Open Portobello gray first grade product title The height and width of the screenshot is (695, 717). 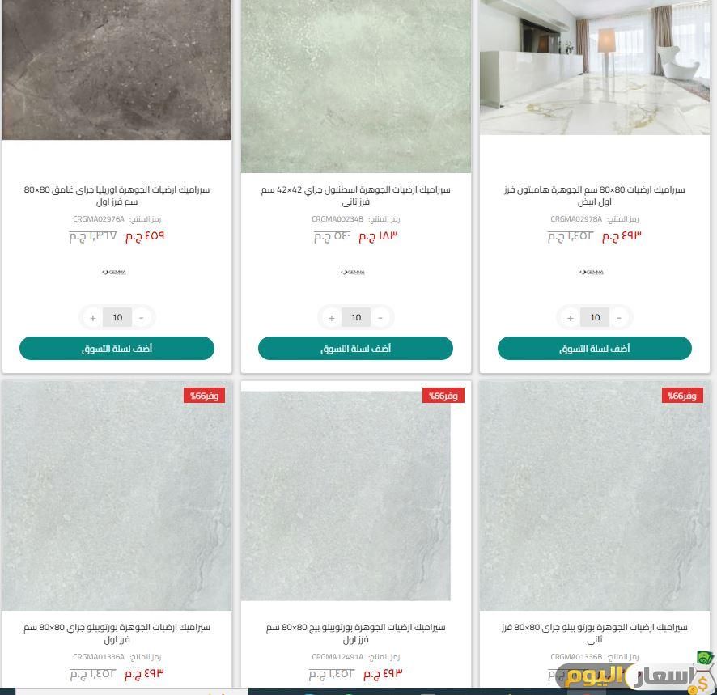click(x=117, y=634)
